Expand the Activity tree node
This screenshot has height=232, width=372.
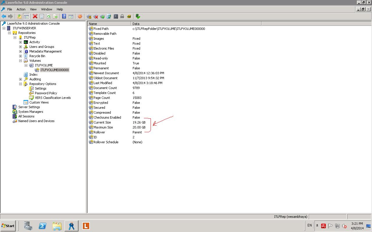[x=20, y=42]
